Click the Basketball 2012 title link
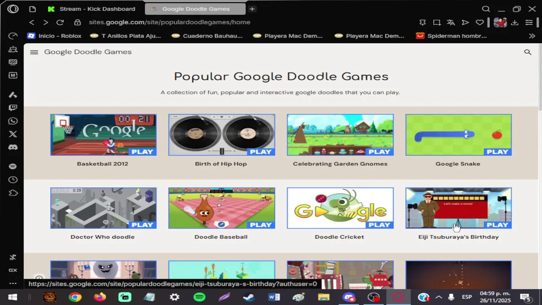 (x=102, y=164)
